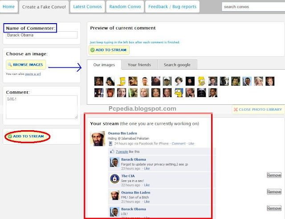
Task: Like the comment posted 23 hours ago
Action: 147,169
